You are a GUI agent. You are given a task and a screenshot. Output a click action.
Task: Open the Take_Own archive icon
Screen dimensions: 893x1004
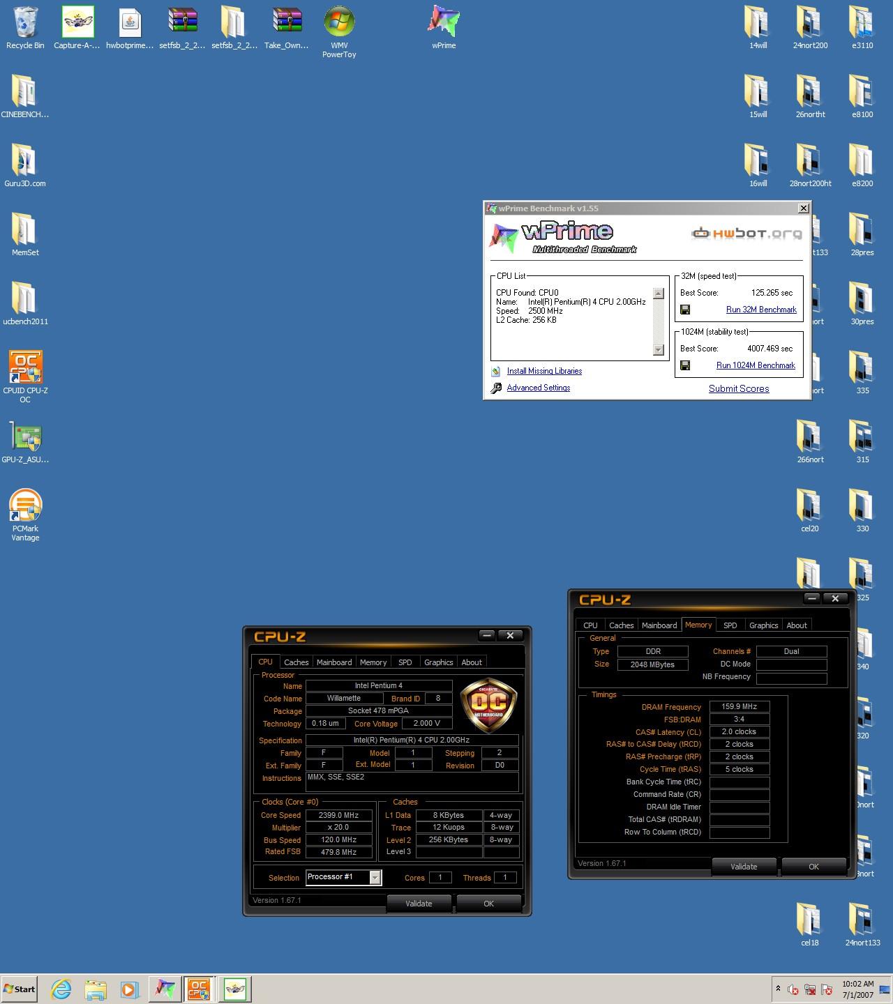coord(287,28)
